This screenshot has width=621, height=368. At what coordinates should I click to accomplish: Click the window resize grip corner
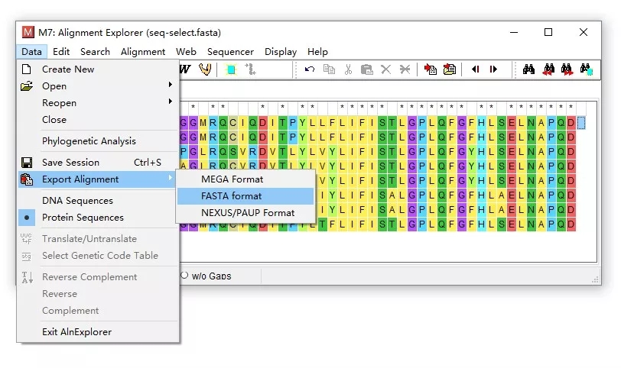[595, 279]
